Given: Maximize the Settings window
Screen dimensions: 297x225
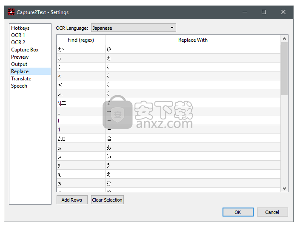Looking at the screenshot, I should click(264, 12).
